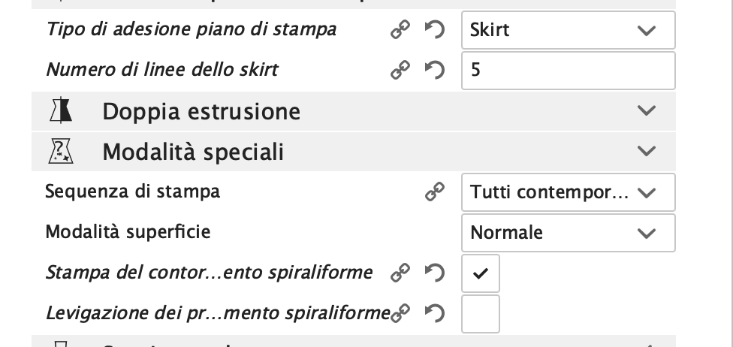The image size is (733, 347).
Task: Reset Levigazione spiraliforme setting with undo arrow
Action: [x=434, y=312]
